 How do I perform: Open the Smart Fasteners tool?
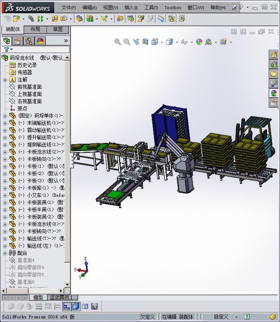tap(55, 19)
